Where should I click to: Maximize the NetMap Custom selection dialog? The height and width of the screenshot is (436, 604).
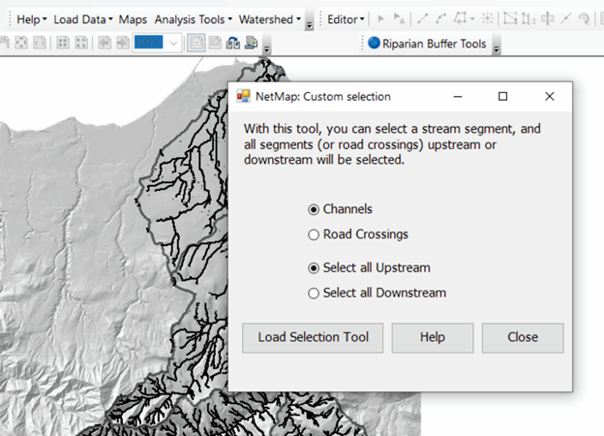click(502, 96)
